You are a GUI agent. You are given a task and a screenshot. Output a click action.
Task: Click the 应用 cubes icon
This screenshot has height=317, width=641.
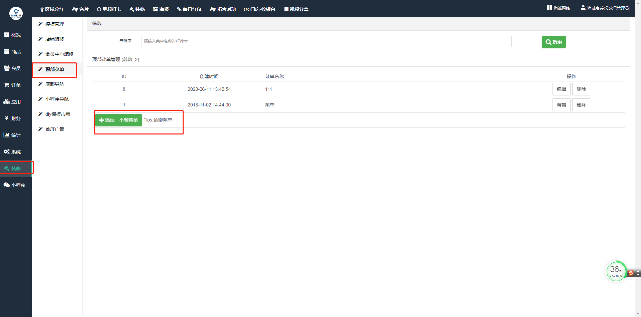pyautogui.click(x=7, y=102)
